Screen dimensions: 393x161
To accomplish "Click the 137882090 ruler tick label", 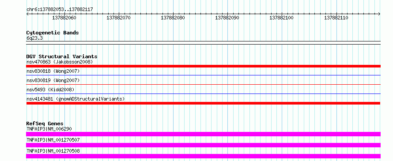I will click(227, 18).
